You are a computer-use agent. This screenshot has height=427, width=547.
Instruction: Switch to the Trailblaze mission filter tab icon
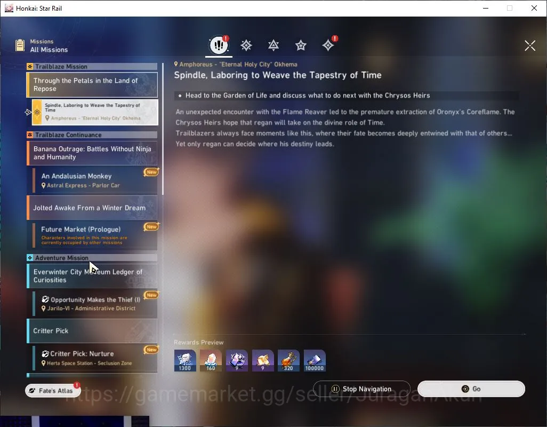click(x=246, y=45)
